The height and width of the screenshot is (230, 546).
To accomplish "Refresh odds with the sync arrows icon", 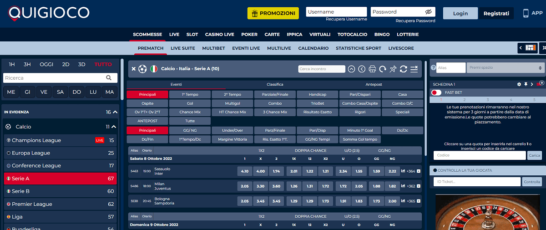I will [403, 69].
